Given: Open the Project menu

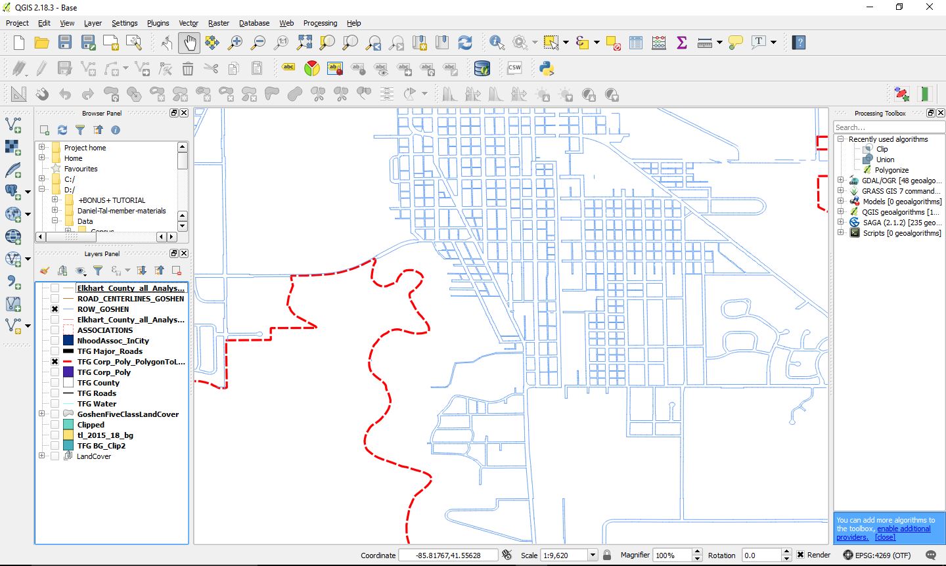Looking at the screenshot, I should click(17, 23).
